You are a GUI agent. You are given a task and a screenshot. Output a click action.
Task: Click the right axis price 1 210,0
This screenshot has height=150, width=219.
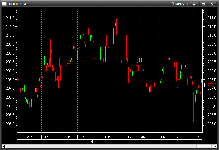[210, 35]
